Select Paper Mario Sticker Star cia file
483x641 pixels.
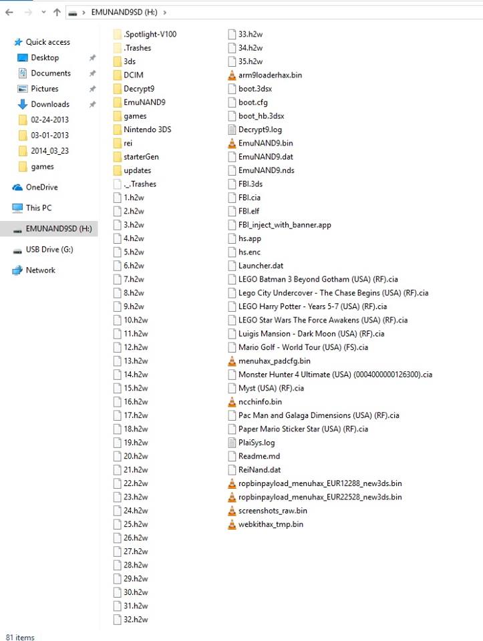pos(303,429)
